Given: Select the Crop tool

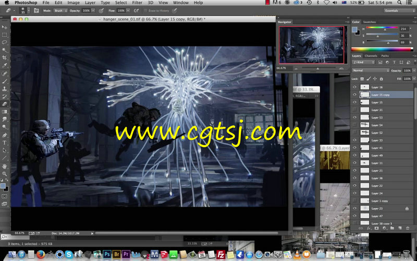Looking at the screenshot, I should tap(5, 57).
